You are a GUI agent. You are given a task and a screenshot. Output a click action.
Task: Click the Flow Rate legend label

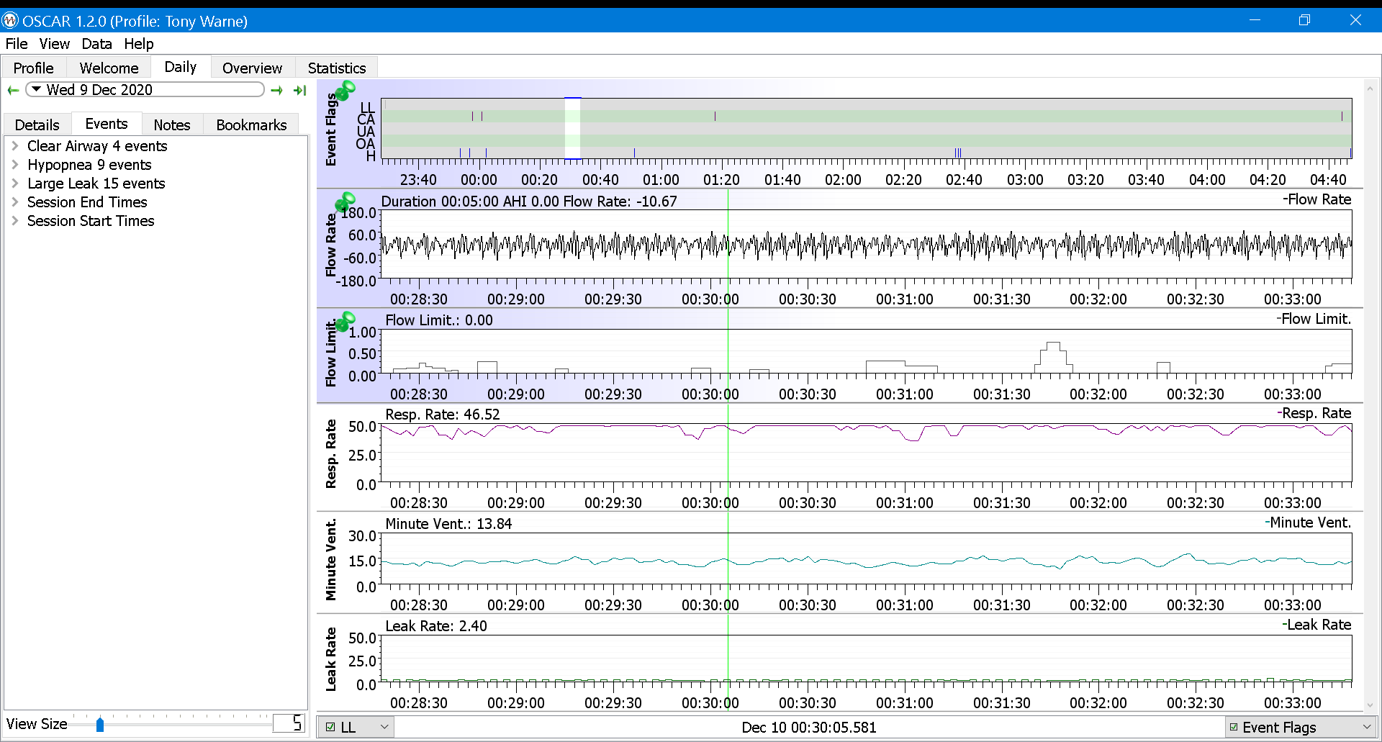[1317, 199]
